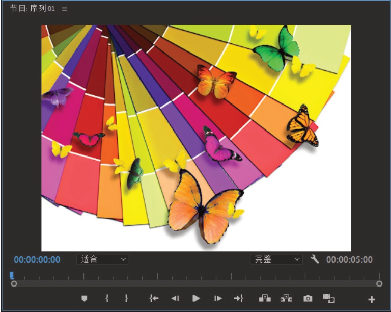Play the sequence
The width and height of the screenshot is (391, 312).
click(x=196, y=299)
